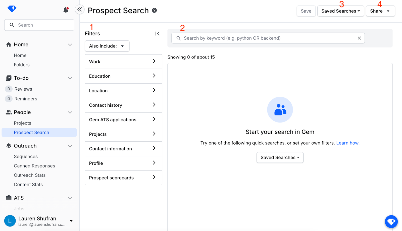Expand the Work filter
The height and width of the screenshot is (231, 402).
[123, 62]
